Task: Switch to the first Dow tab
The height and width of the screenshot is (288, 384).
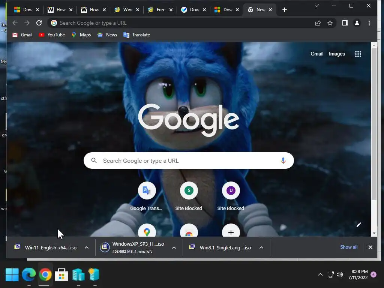Action: (x=27, y=10)
